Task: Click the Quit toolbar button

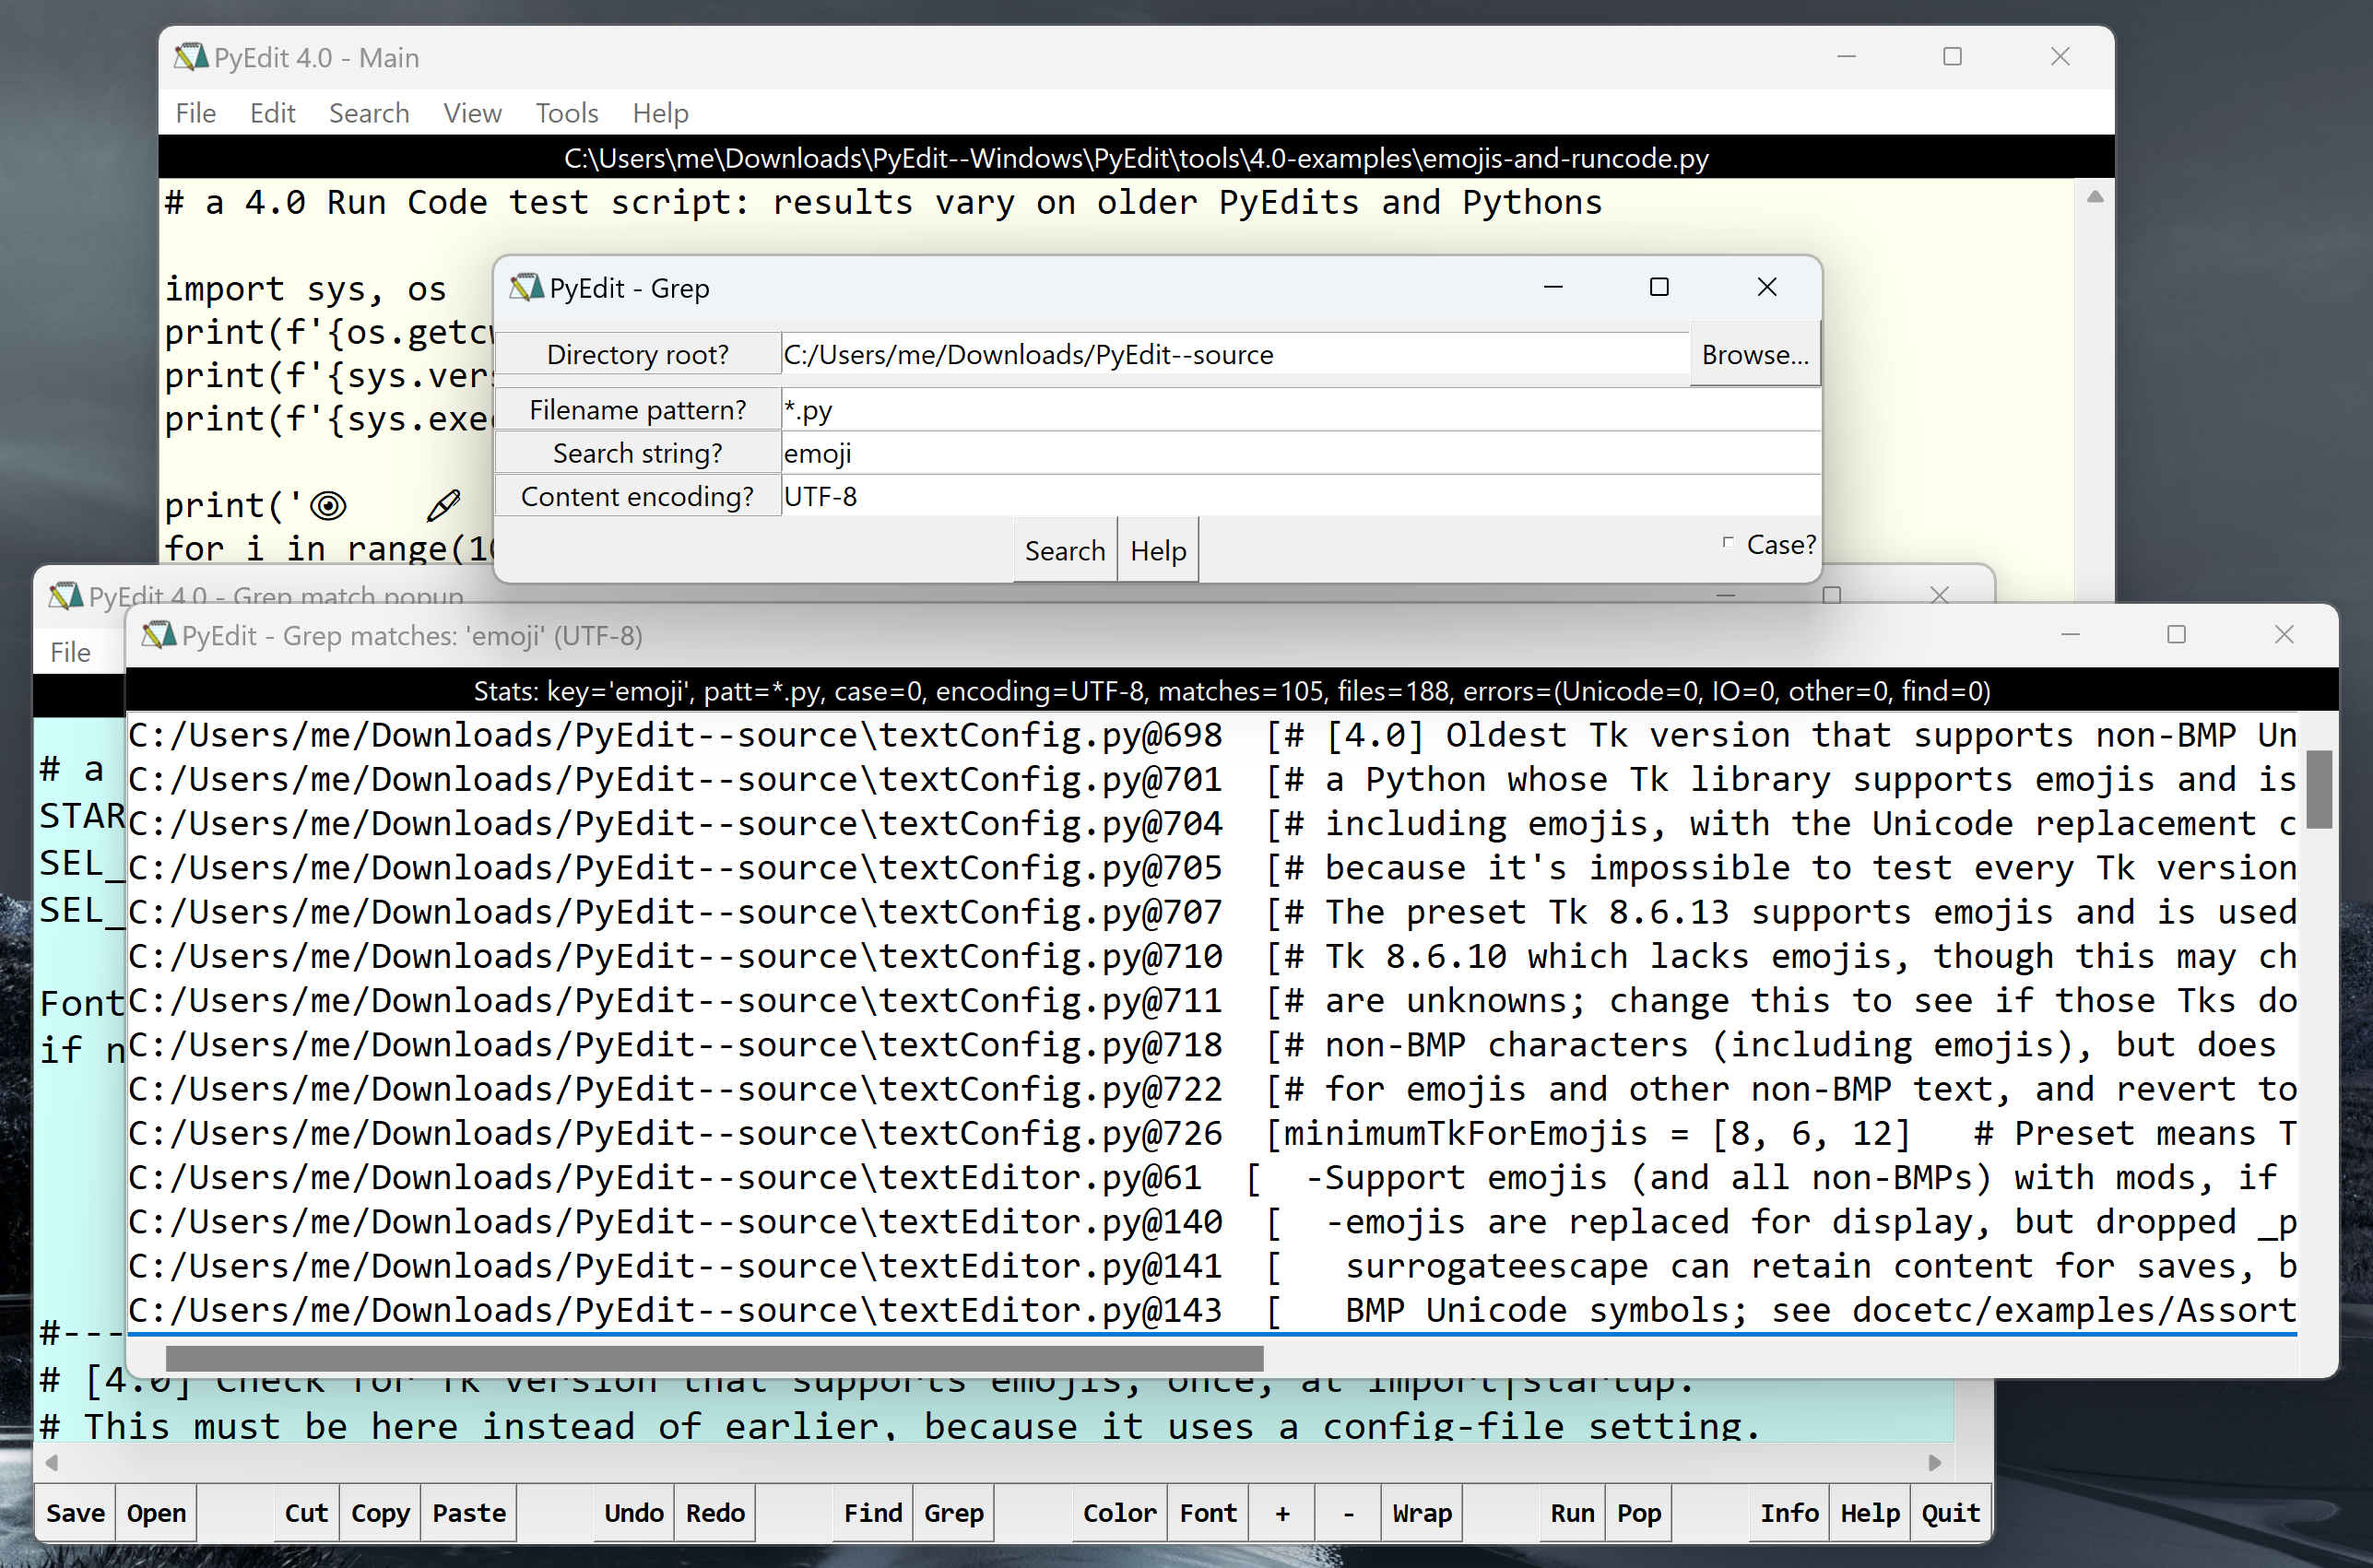Action: [x=1951, y=1513]
